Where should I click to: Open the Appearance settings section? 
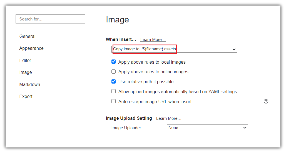pyautogui.click(x=31, y=48)
